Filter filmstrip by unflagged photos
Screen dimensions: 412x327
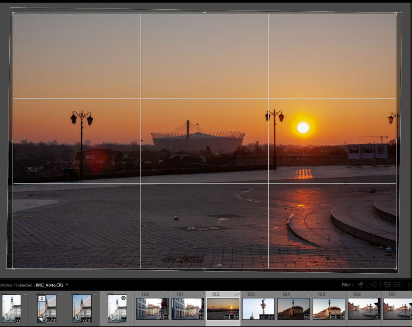point(367,284)
